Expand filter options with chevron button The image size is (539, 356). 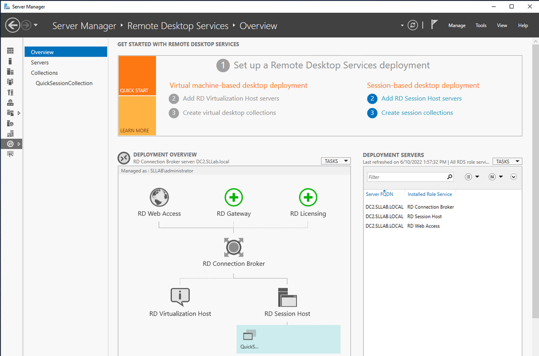point(514,177)
